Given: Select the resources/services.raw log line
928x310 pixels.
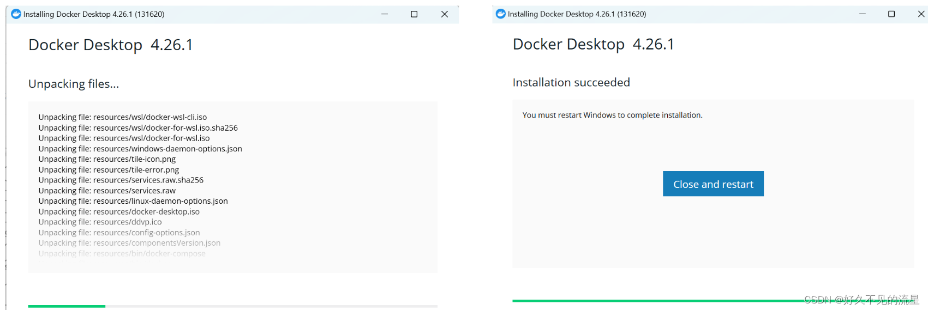Looking at the screenshot, I should tap(107, 191).
